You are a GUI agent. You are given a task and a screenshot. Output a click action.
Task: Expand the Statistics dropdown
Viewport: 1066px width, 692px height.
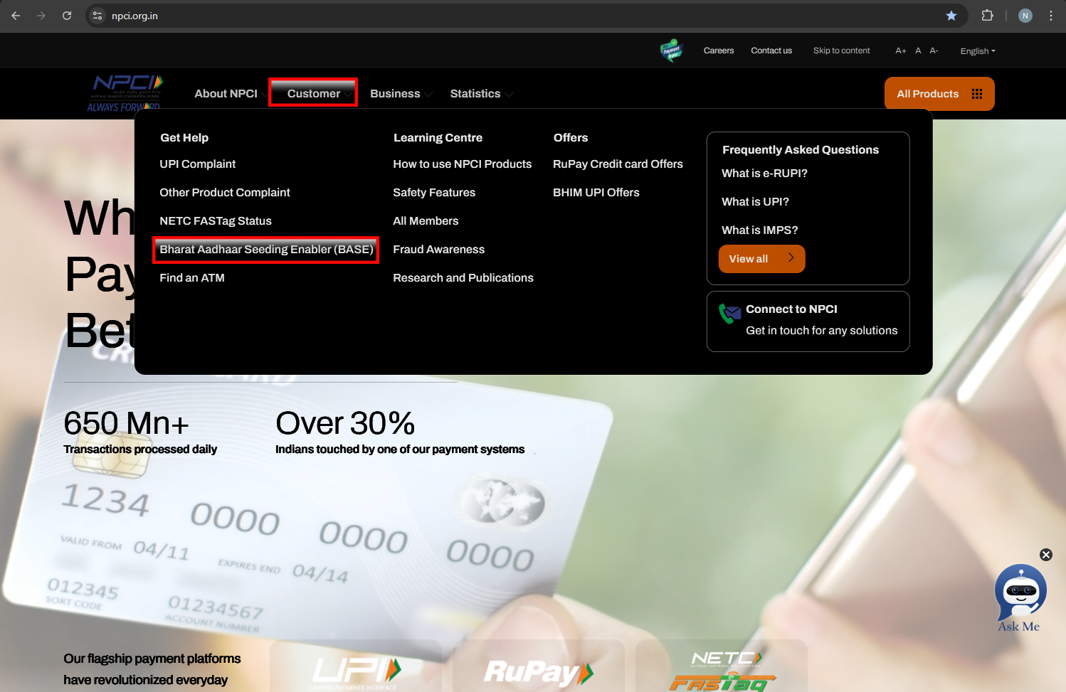coord(481,94)
